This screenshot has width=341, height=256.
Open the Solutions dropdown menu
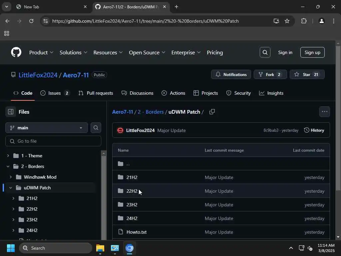[73, 52]
